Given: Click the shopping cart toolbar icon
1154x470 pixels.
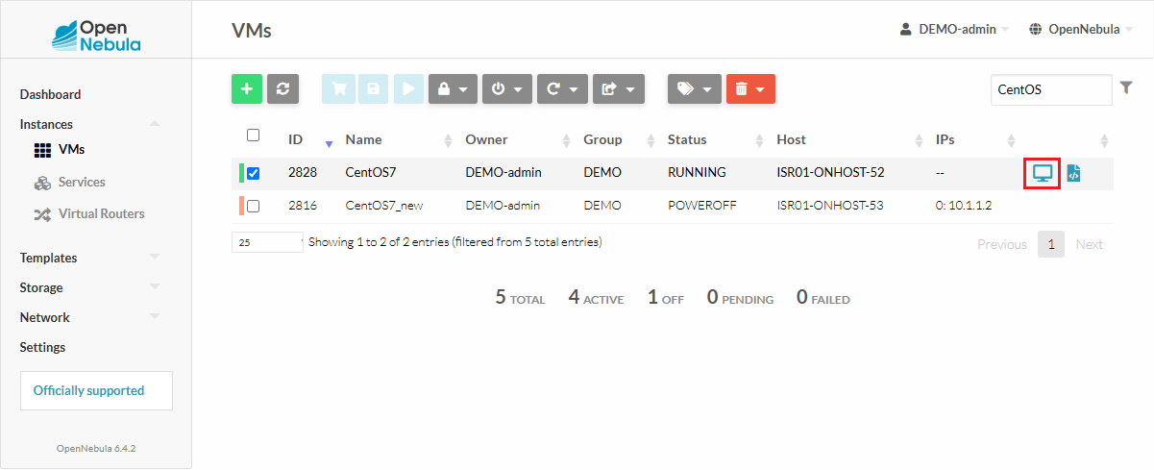Looking at the screenshot, I should [338, 88].
